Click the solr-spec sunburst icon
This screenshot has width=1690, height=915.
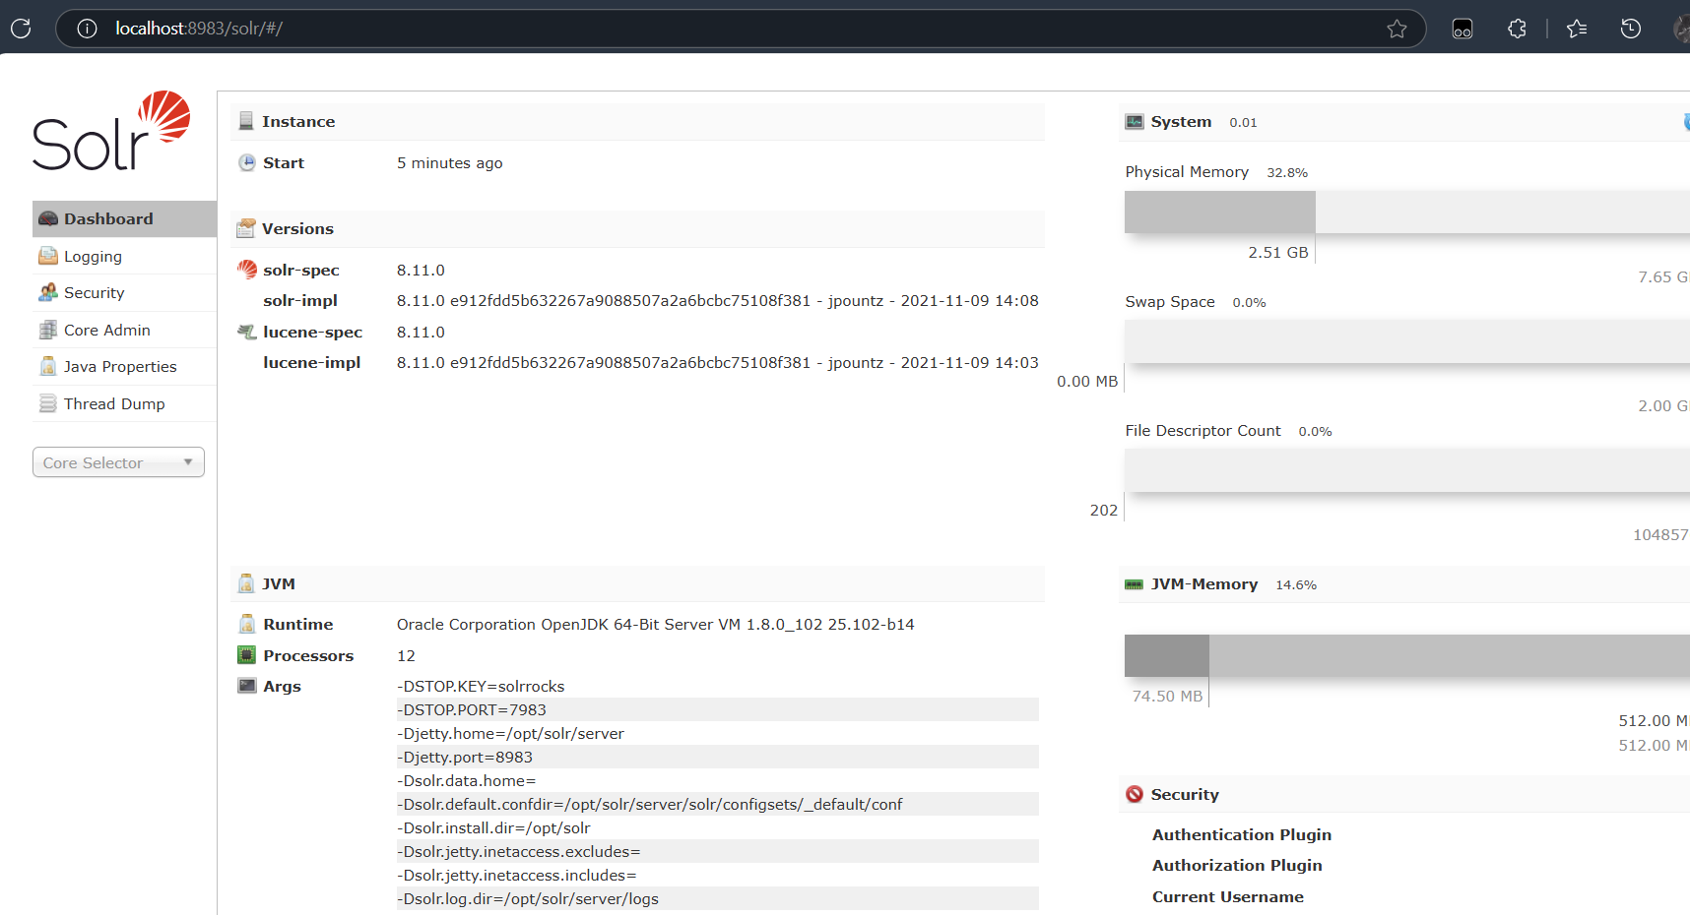tap(247, 270)
